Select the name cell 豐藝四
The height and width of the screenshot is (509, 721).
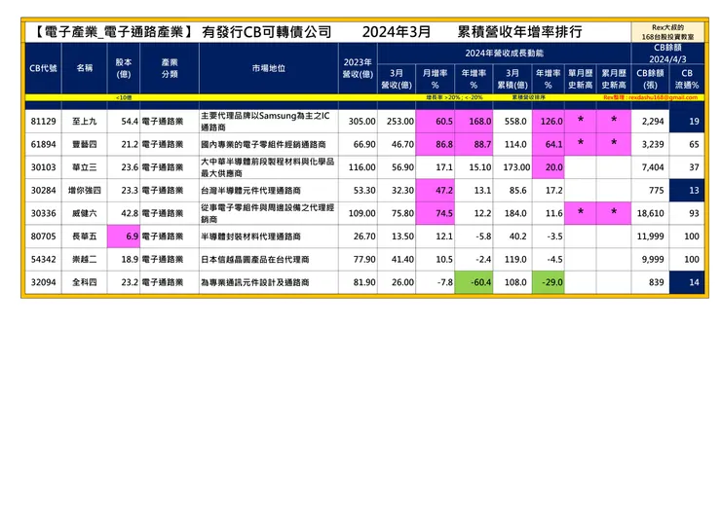click(x=85, y=144)
